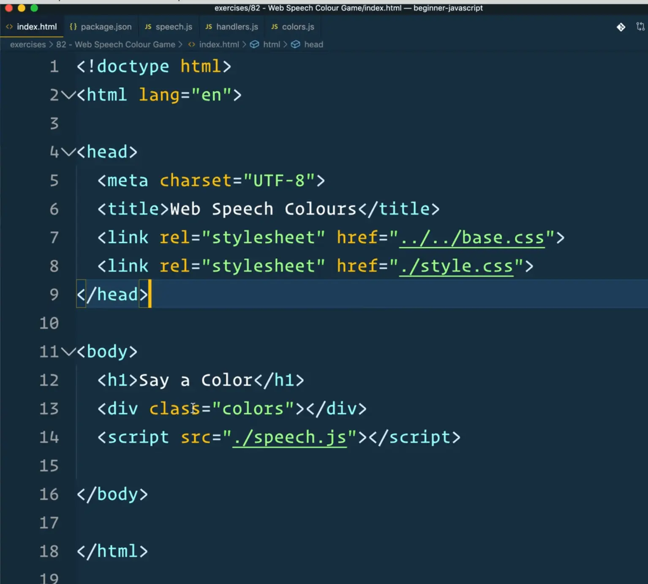The height and width of the screenshot is (584, 648).
Task: Click line number 15 in the gutter
Action: pos(49,466)
